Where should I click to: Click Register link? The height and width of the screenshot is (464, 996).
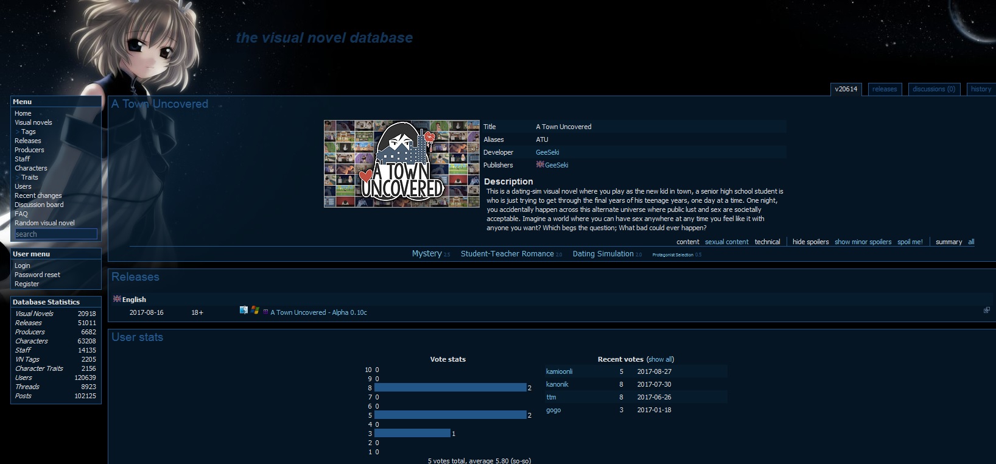tap(27, 284)
